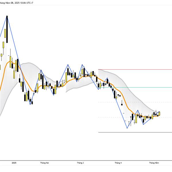Click the "Tháng Hai" time axis label
Screen dimensions: 172x172
44,163
